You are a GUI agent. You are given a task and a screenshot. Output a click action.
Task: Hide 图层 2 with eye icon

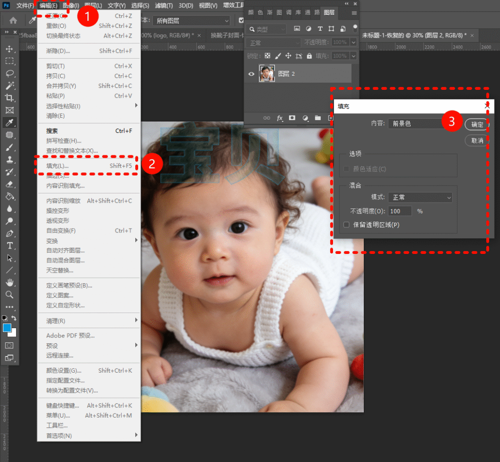(251, 74)
